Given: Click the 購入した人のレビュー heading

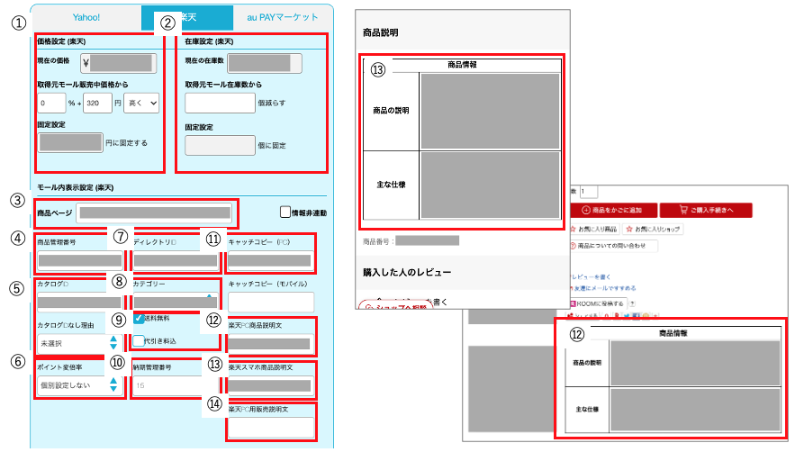Looking at the screenshot, I should click(407, 273).
